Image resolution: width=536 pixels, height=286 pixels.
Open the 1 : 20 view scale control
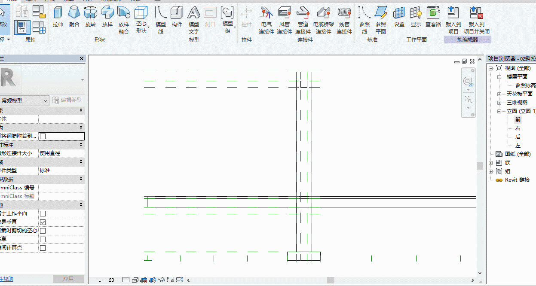coord(107,280)
